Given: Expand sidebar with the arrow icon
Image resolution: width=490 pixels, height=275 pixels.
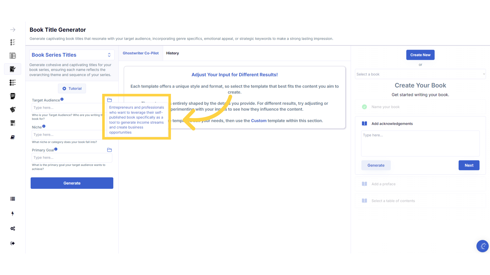Looking at the screenshot, I should coord(13,30).
